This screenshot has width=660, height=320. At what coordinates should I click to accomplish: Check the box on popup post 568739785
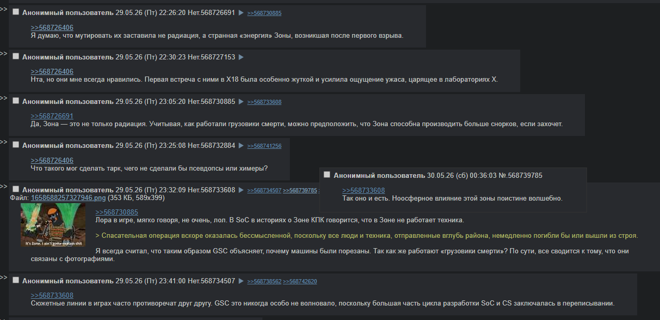coord(327,175)
